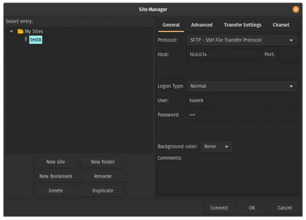This screenshot has height=220, width=306.
Task: Open the Transfer Settings tab
Action: point(242,25)
